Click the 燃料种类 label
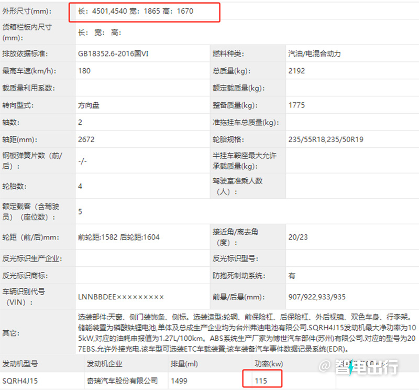 pyautogui.click(x=228, y=54)
